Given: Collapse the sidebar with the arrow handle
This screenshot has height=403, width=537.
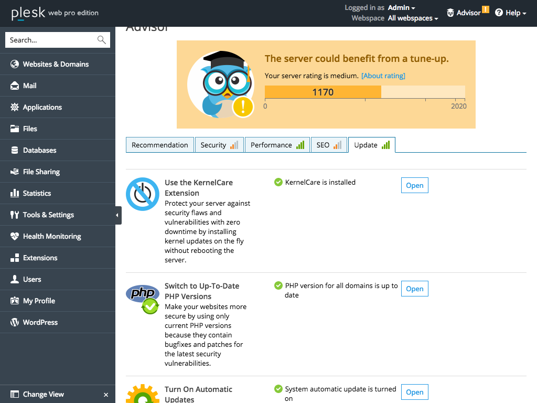Looking at the screenshot, I should [117, 215].
